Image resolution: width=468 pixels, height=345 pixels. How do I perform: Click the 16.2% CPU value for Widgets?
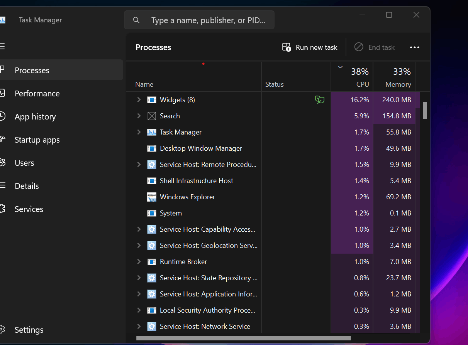click(x=359, y=100)
